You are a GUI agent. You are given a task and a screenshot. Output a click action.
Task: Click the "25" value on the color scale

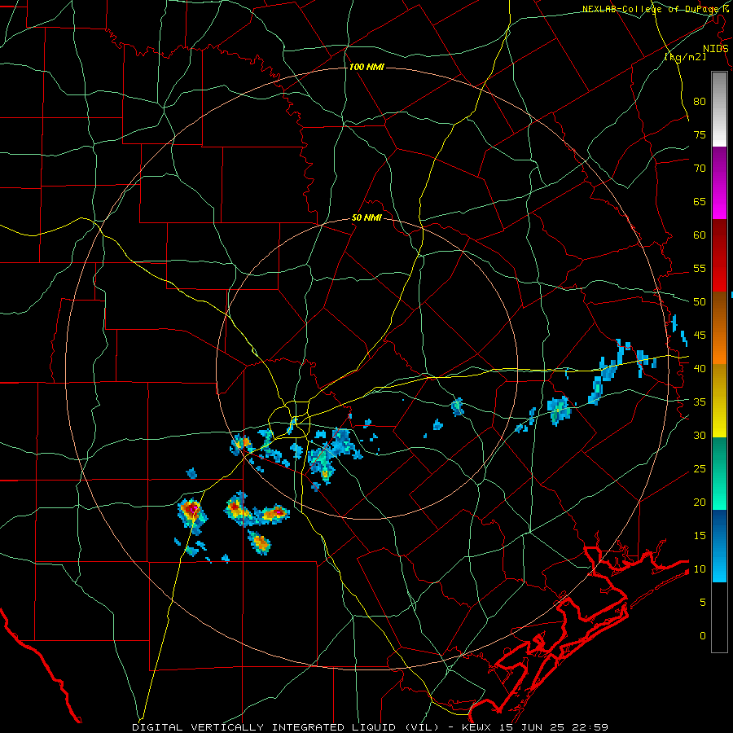[x=700, y=469]
